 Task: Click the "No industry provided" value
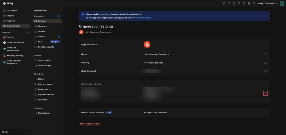[x=153, y=63]
